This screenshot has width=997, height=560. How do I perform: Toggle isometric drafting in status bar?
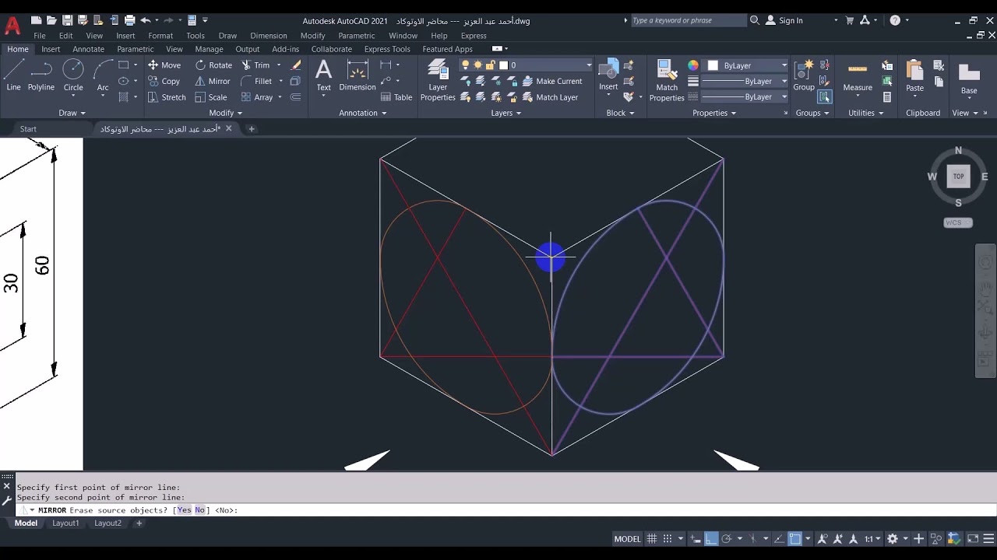pos(752,539)
